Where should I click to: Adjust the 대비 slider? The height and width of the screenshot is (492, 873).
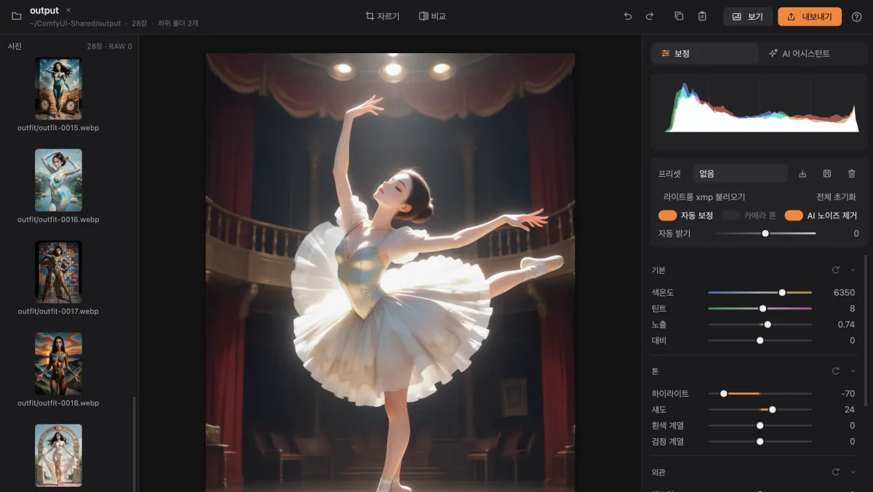click(x=760, y=341)
